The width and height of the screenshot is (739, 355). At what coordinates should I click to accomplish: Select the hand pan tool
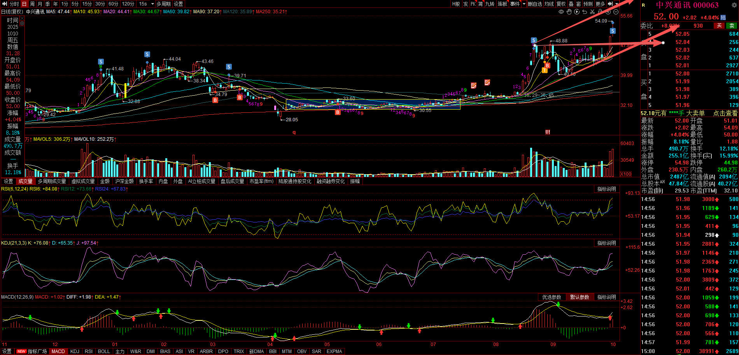coord(569,12)
